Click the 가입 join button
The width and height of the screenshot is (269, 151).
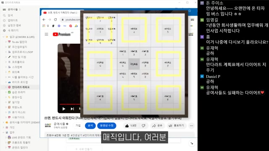coord(78,125)
